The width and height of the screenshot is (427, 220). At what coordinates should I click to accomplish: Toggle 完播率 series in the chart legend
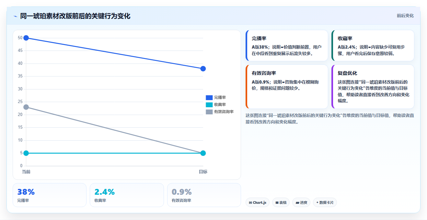coord(216,98)
